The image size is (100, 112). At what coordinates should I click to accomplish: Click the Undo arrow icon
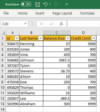45,4
